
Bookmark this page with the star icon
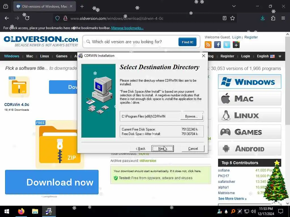point(233,18)
